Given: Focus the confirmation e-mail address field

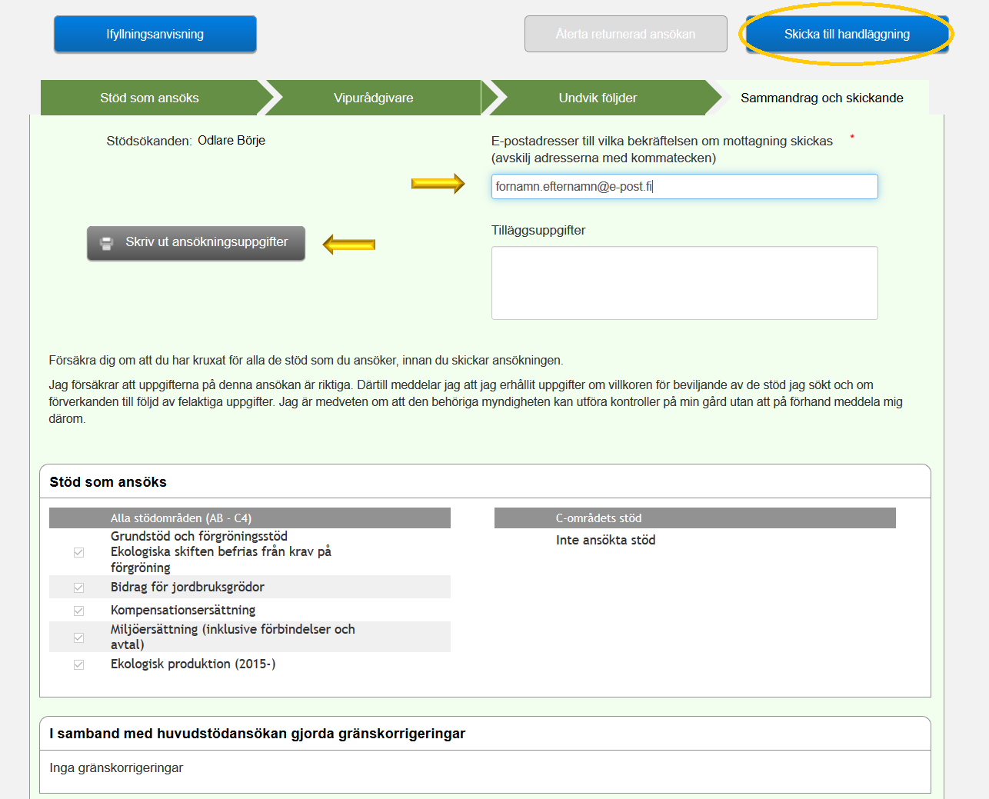Looking at the screenshot, I should pos(684,186).
